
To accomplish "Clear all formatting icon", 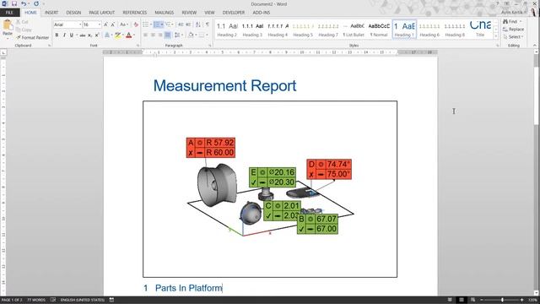I will (136, 24).
